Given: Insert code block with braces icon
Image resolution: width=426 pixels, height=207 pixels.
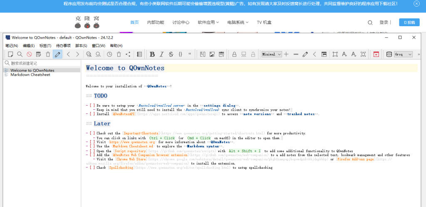Looking at the screenshot, I should (181, 54).
